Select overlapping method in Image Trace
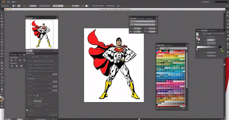 click(x=37, y=95)
